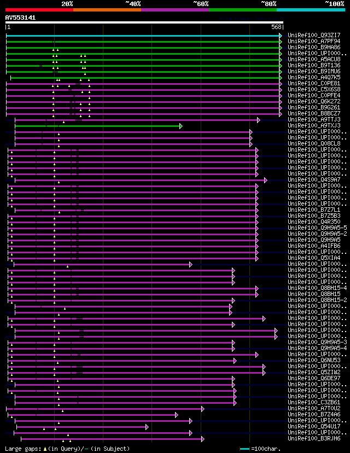
Task: Select the UniRef100_C3ZB61 label
Action: pos(314,403)
